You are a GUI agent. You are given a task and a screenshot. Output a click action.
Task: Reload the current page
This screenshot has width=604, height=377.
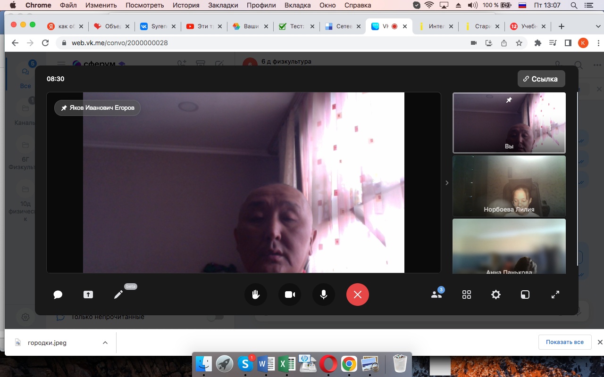[x=45, y=43]
